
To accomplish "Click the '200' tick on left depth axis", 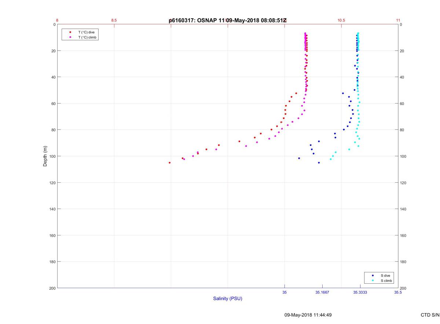I will 52,288.
